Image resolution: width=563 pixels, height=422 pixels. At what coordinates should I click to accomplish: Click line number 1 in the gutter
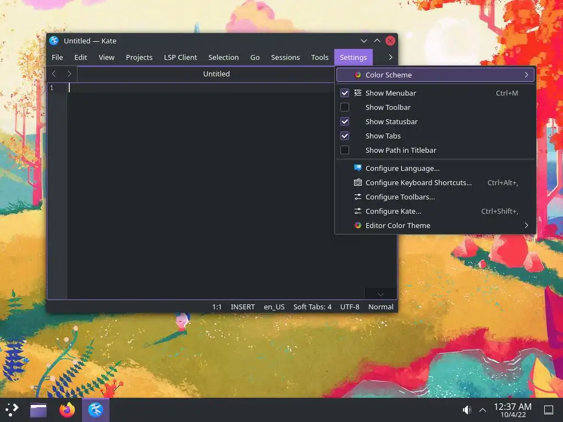(52, 88)
